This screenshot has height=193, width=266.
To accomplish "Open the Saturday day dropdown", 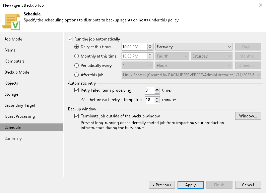I will click(211, 56).
